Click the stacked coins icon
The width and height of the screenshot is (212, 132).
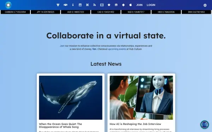point(116,5)
